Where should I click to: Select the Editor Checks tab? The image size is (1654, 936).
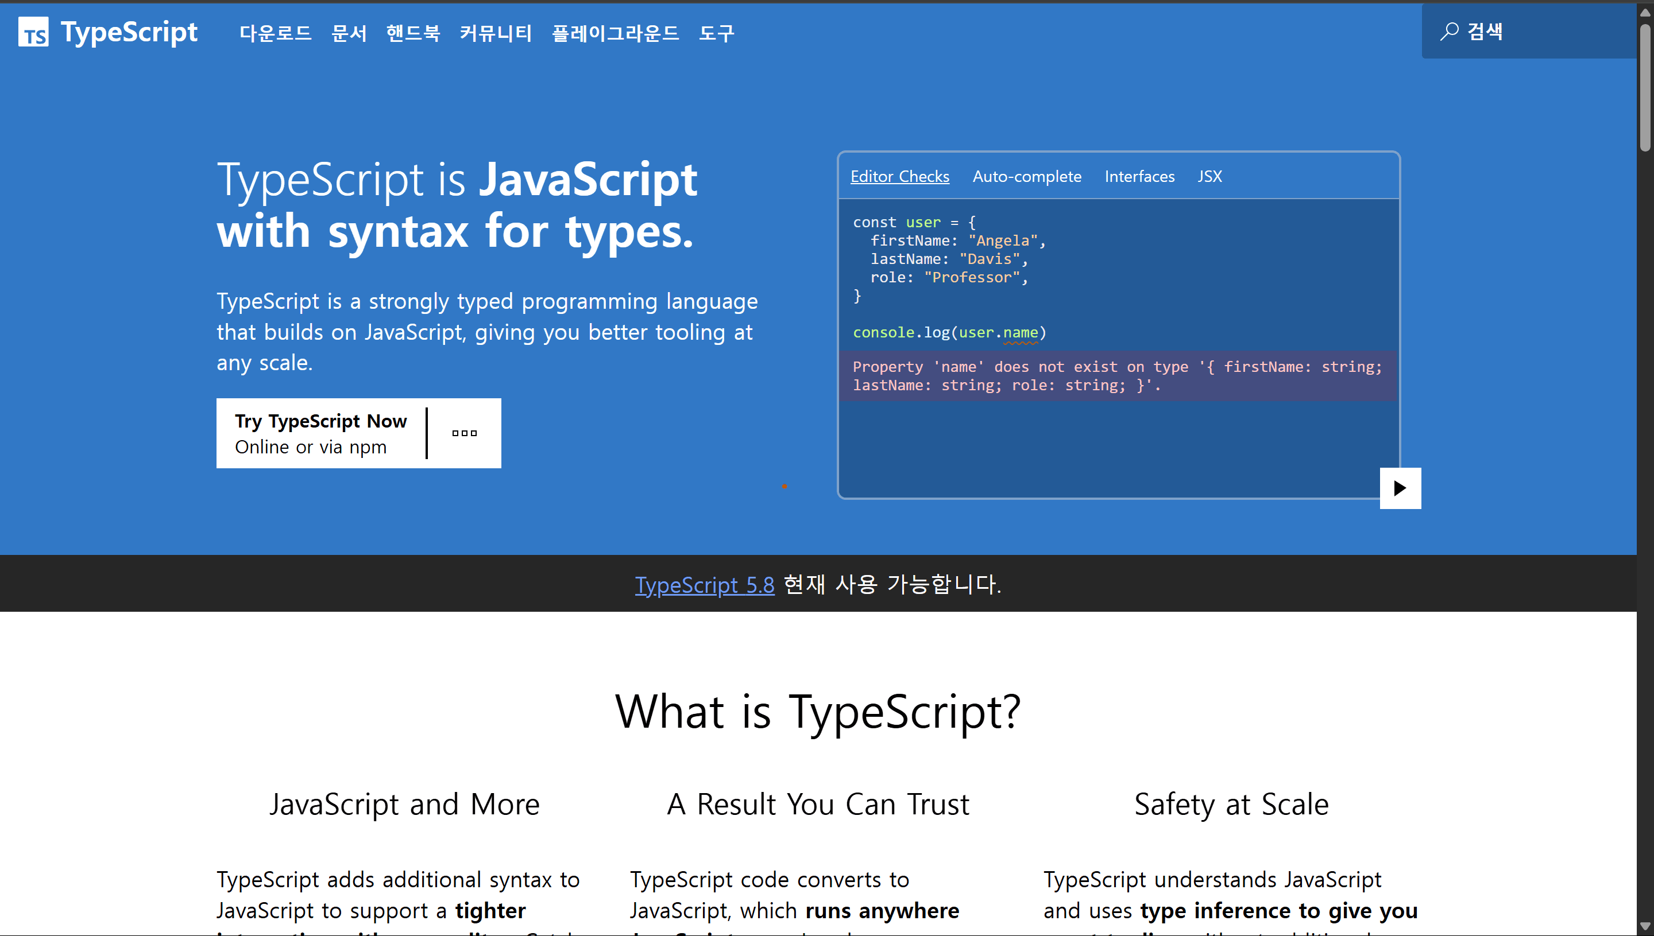pyautogui.click(x=899, y=176)
